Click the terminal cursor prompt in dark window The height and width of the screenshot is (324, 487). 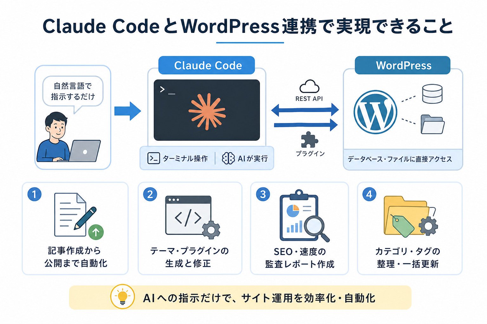pyautogui.click(x=167, y=90)
